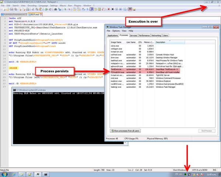
Task: Toggle INS insert mode in status bar
Action: pos(215,169)
